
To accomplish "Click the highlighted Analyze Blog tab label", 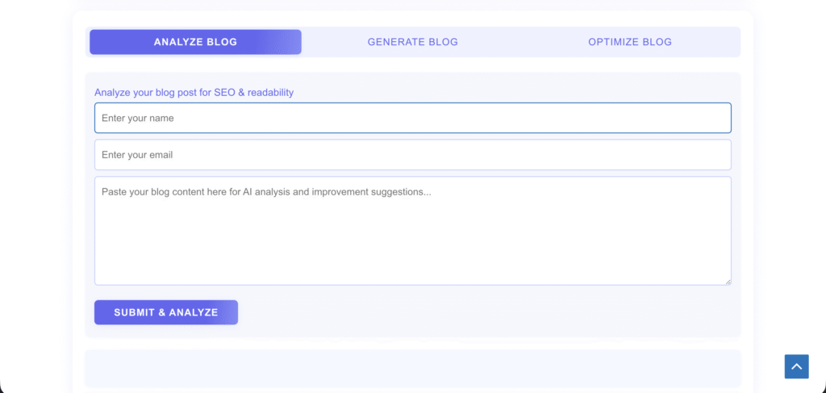I will (x=195, y=42).
